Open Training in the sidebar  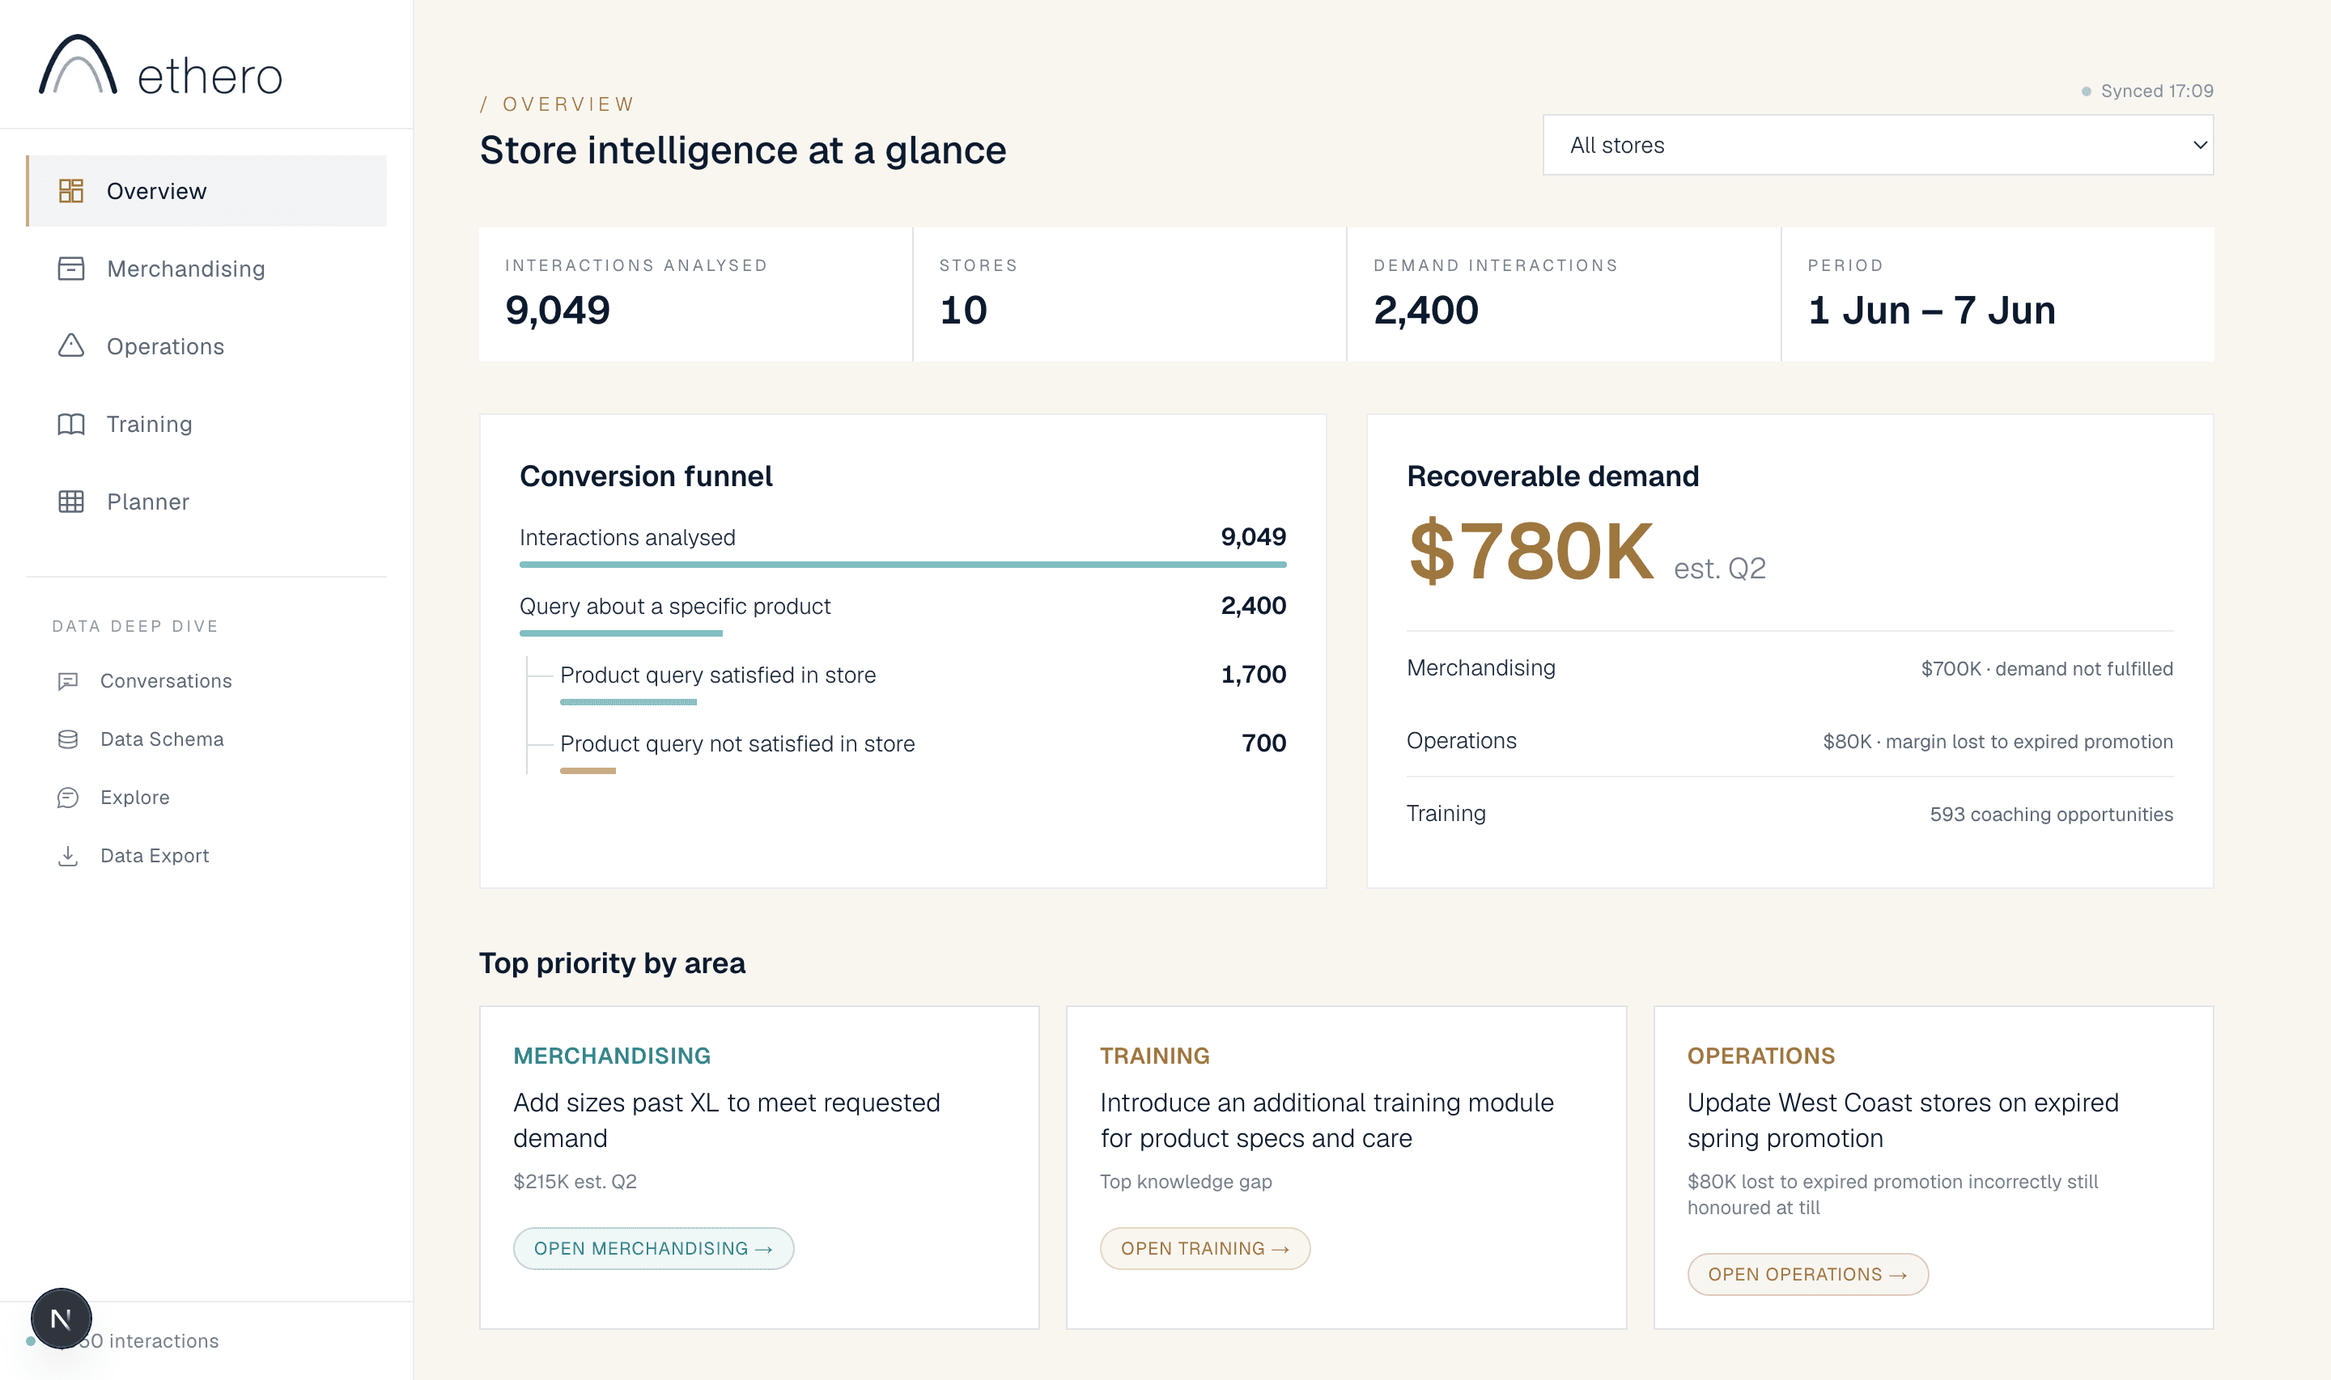(x=206, y=424)
